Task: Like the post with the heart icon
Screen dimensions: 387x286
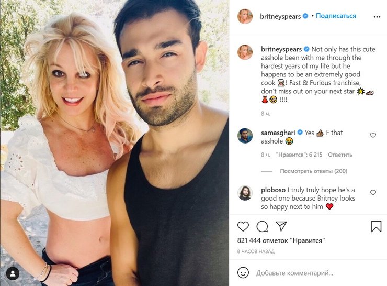Action: 243,226
